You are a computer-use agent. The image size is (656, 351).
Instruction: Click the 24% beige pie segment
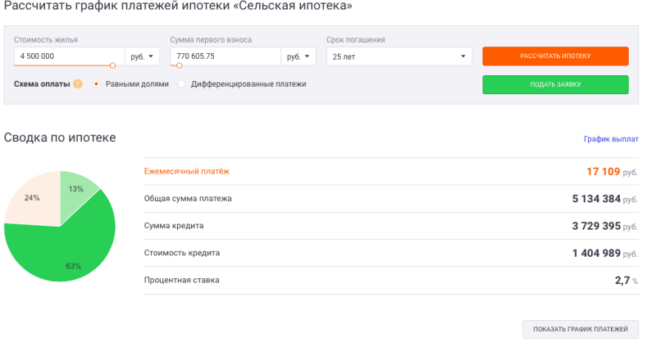(33, 200)
